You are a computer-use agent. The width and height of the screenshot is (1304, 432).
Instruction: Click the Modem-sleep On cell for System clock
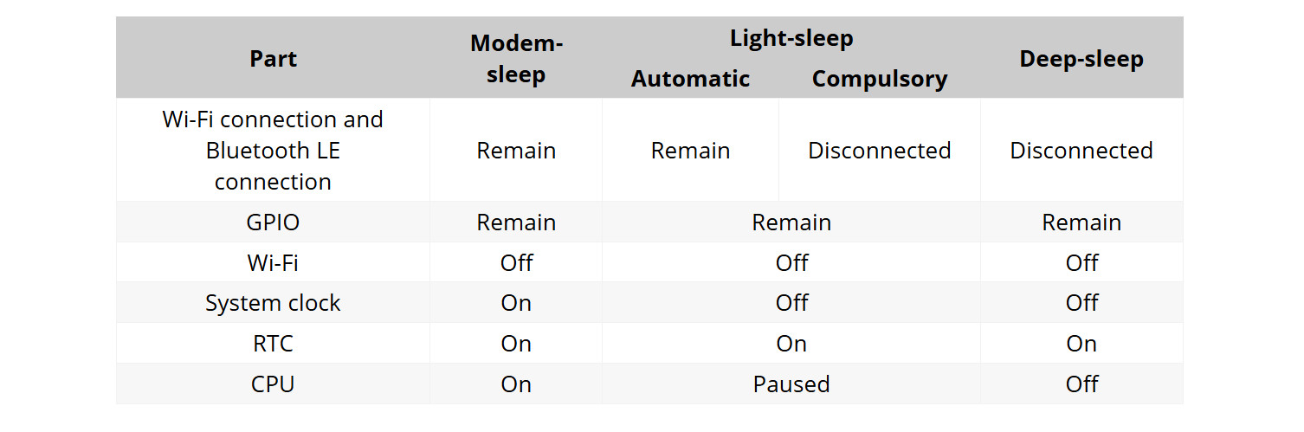coord(516,303)
